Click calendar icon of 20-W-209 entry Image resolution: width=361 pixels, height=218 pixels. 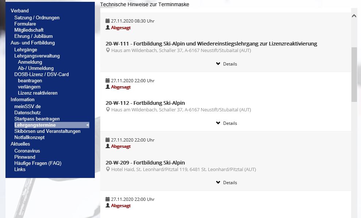(x=108, y=140)
